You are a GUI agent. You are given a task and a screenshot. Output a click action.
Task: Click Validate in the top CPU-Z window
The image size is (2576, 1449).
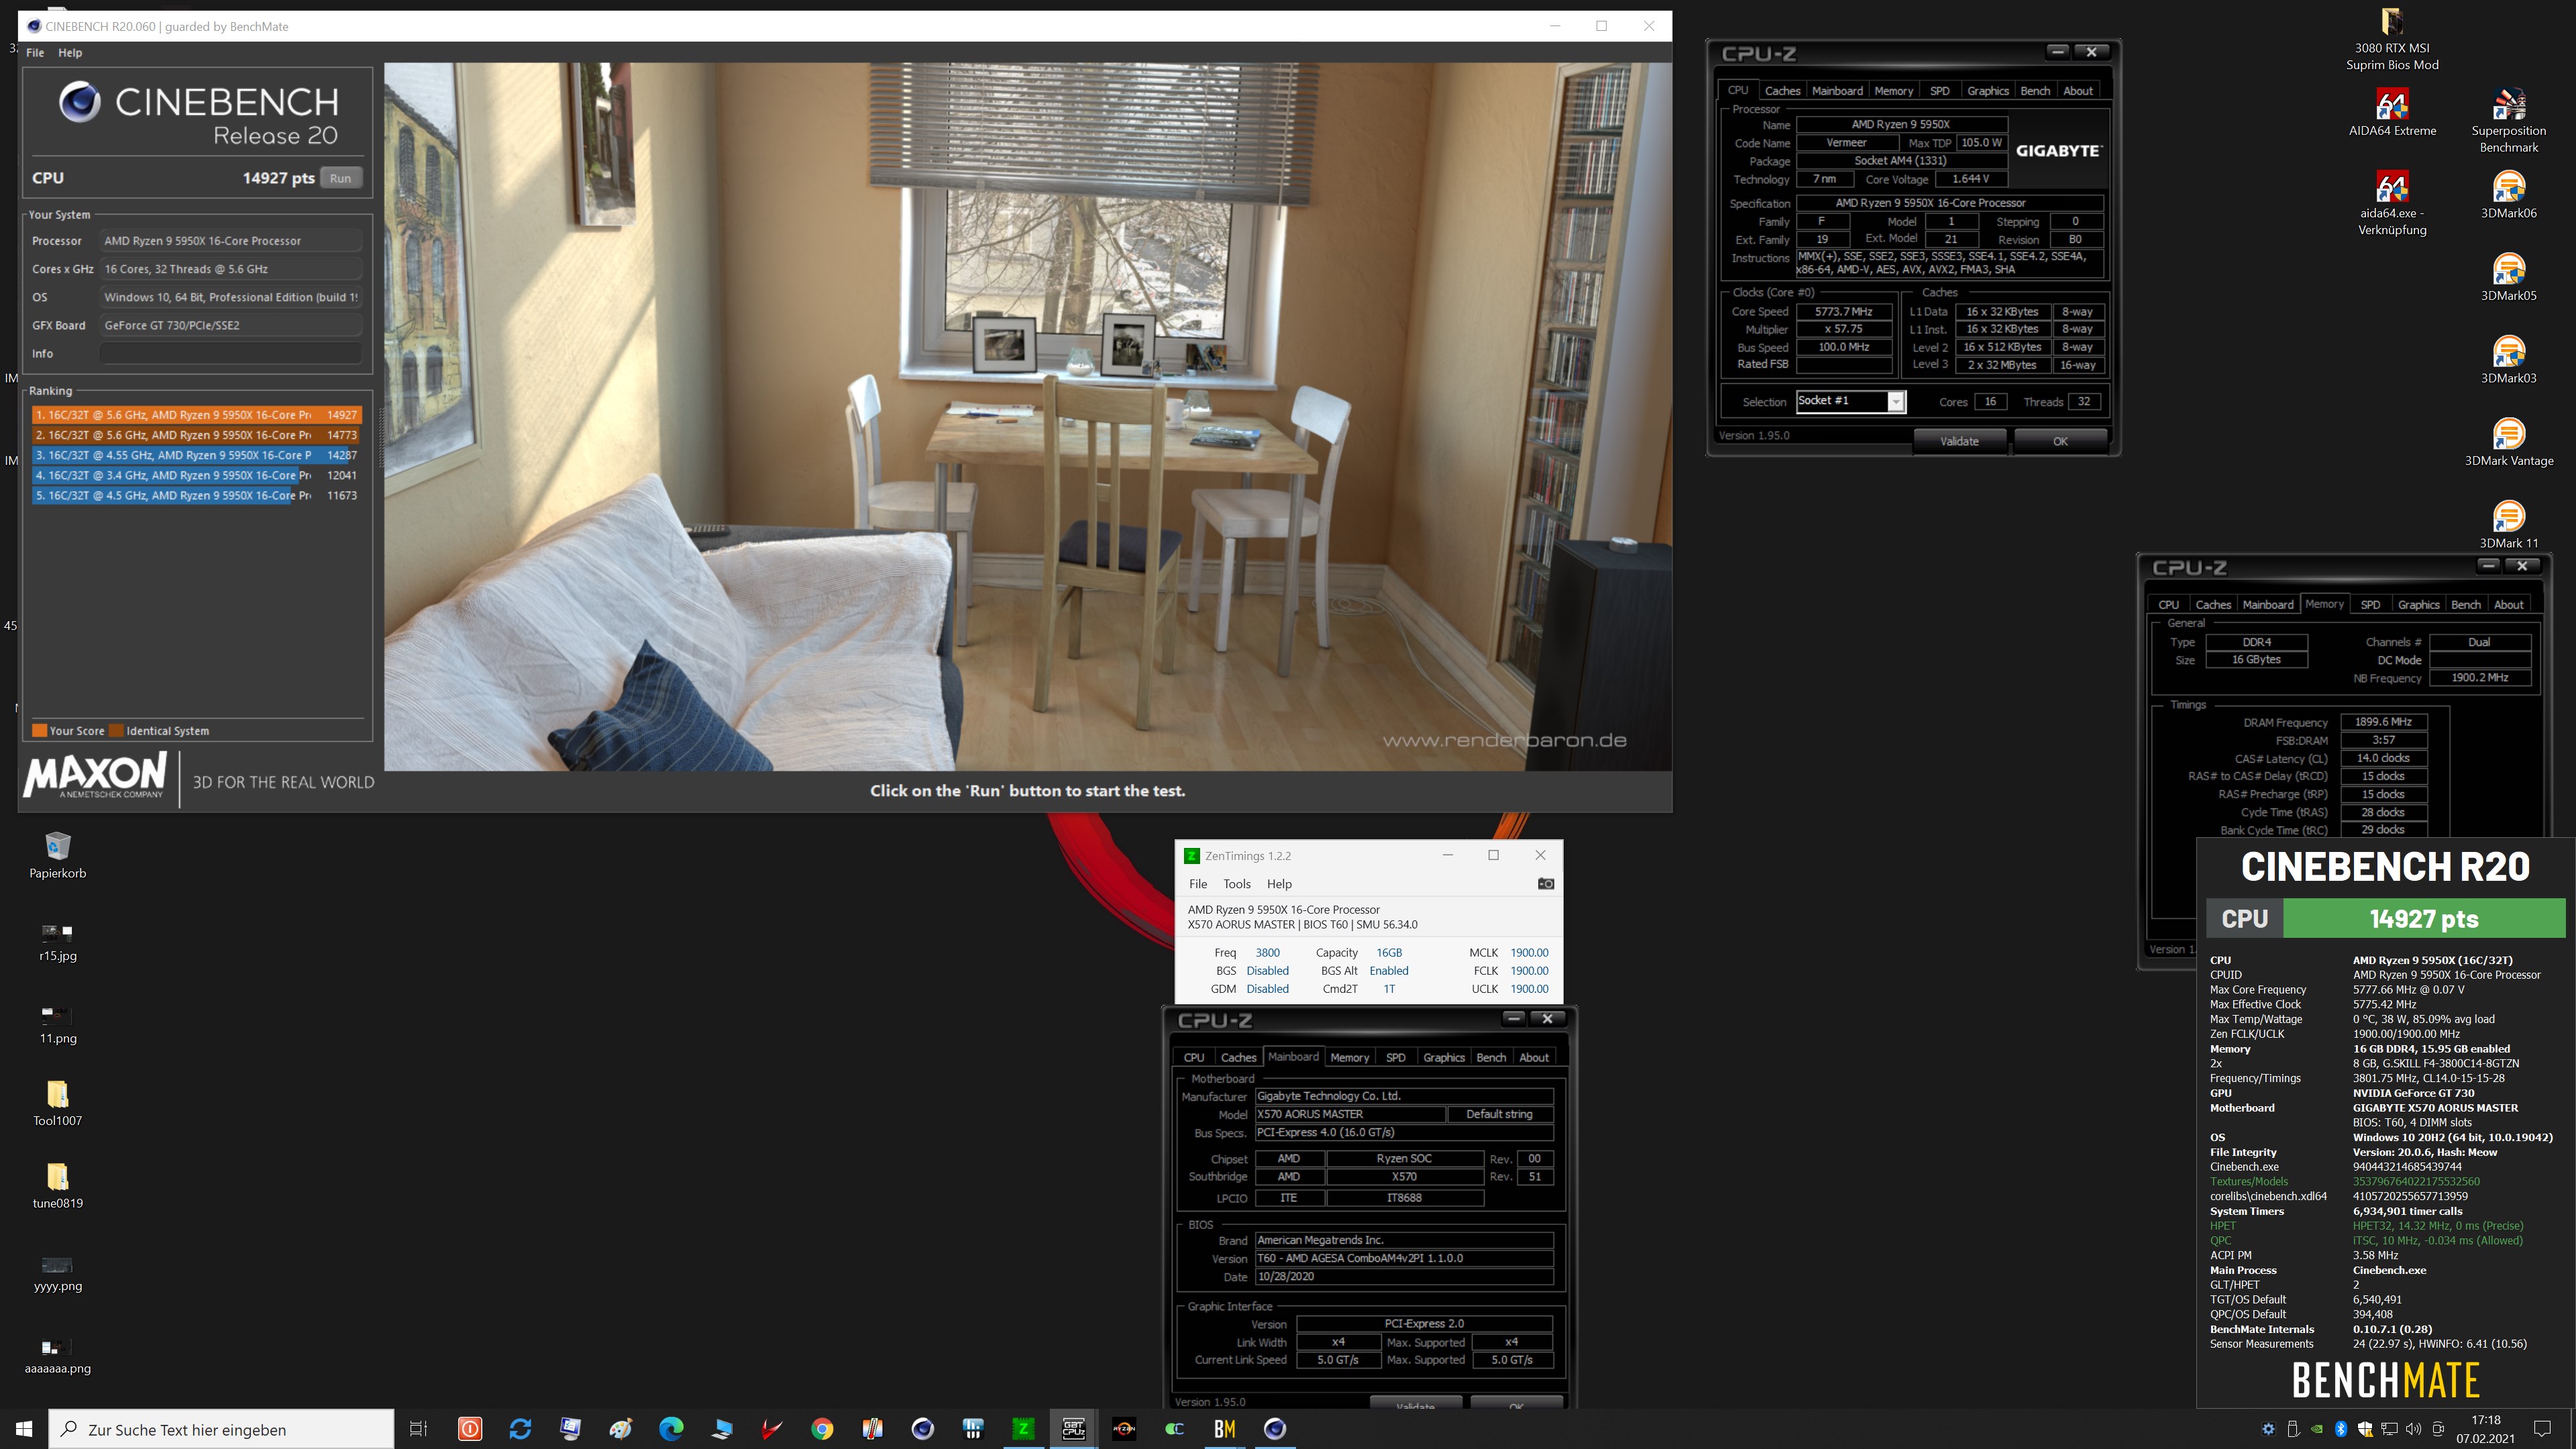point(1959,441)
